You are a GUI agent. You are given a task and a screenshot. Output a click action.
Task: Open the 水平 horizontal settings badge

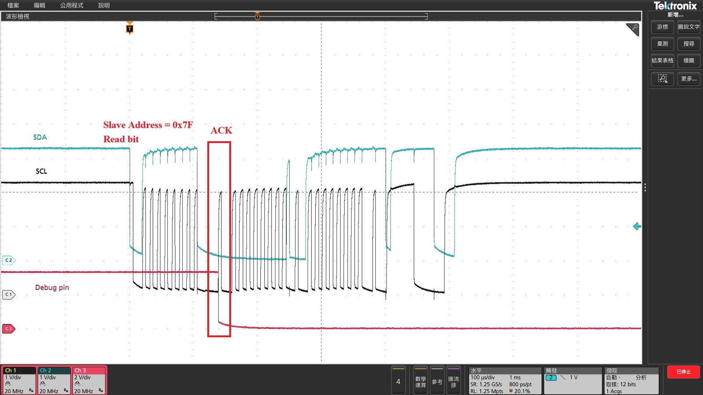(505, 381)
